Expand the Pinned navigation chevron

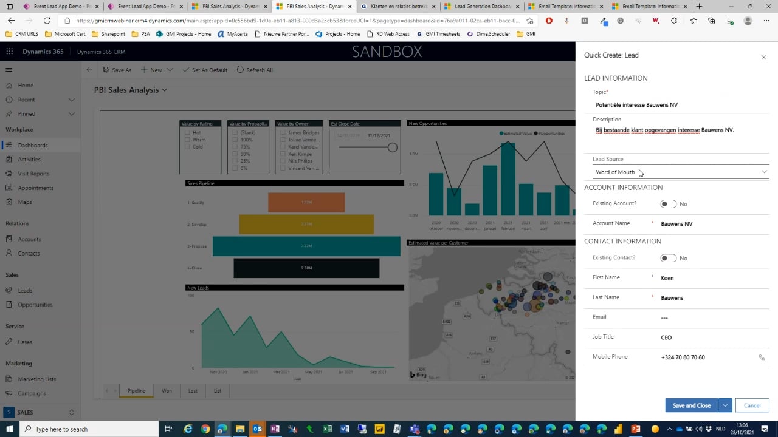click(x=71, y=114)
